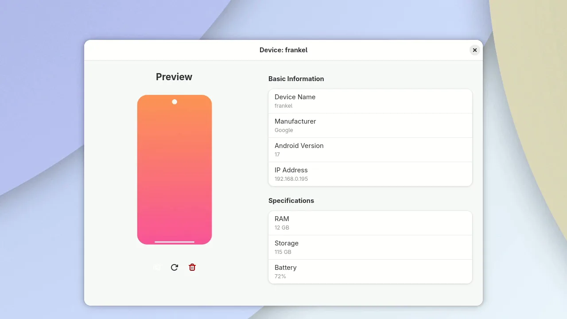Image resolution: width=567 pixels, height=319 pixels.
Task: Select the "Android Version" label
Action: [299, 146]
